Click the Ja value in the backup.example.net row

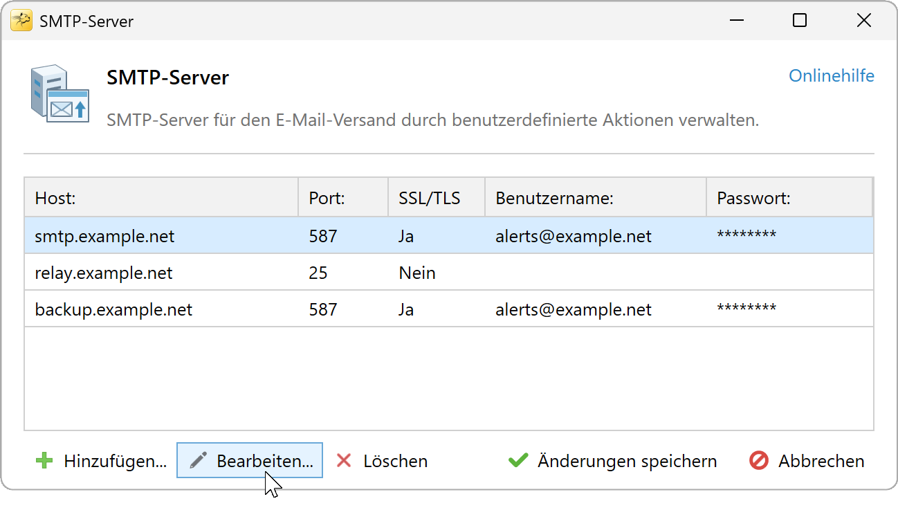coord(406,309)
